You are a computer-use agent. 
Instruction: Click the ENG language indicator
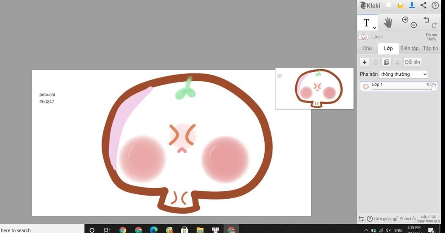click(x=398, y=230)
